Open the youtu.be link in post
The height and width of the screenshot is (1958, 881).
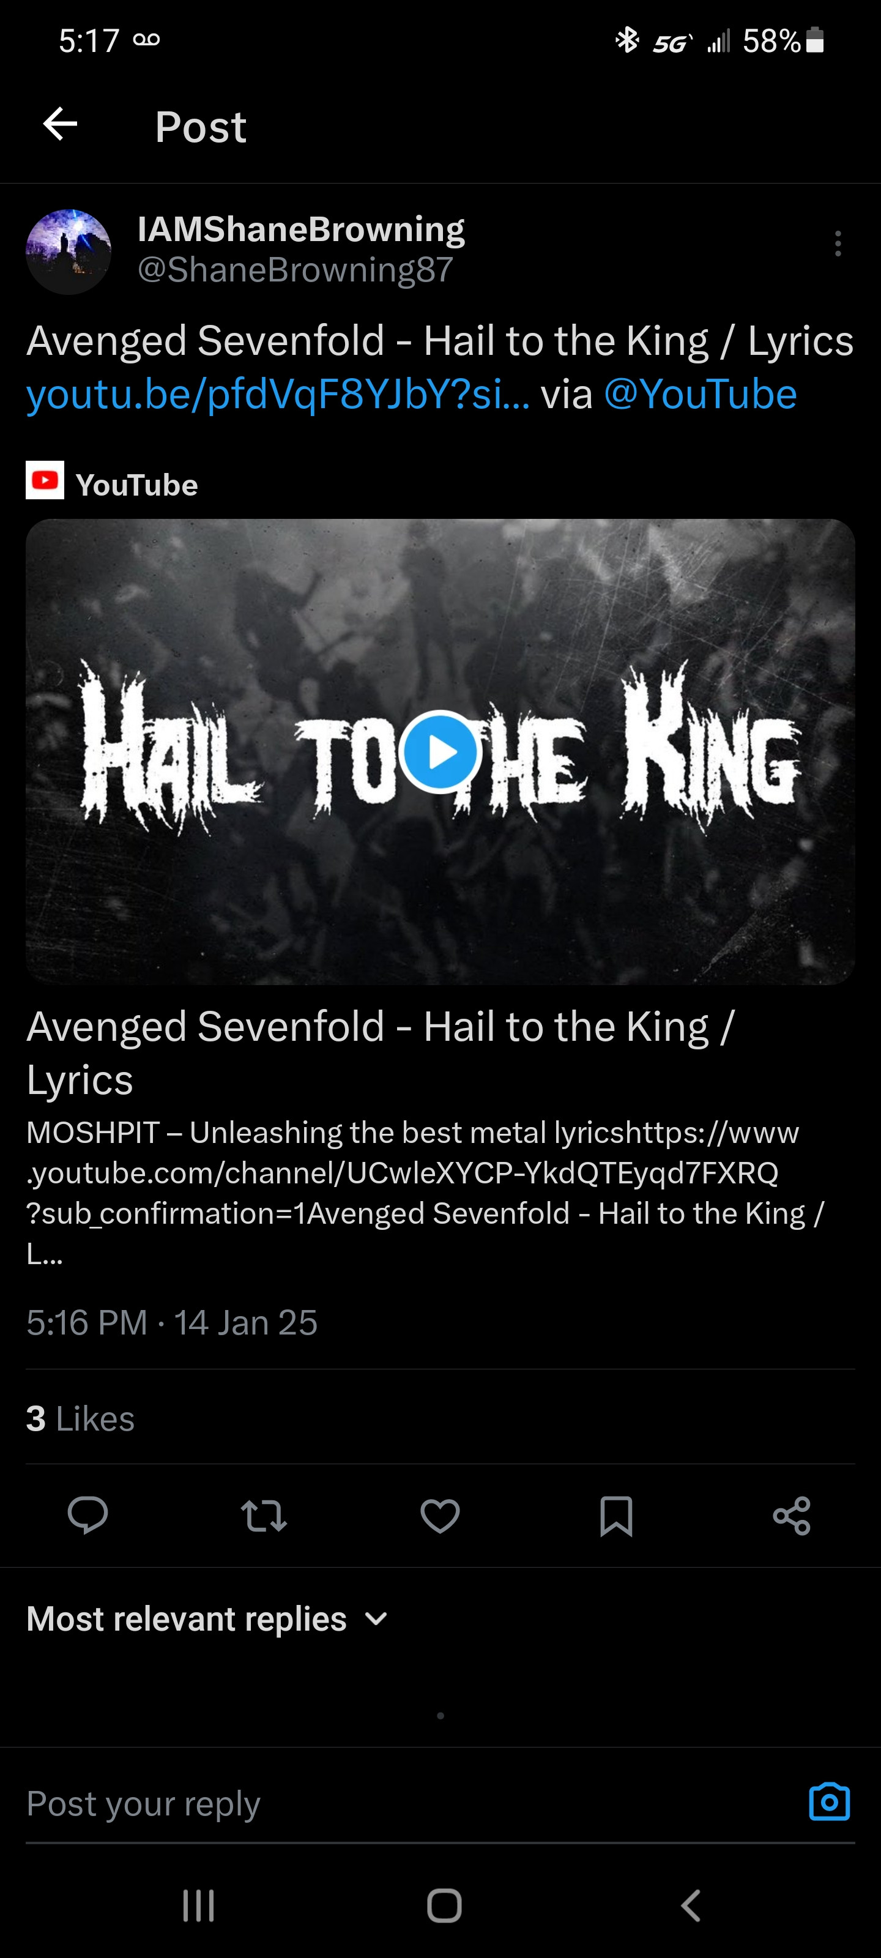[x=278, y=395]
